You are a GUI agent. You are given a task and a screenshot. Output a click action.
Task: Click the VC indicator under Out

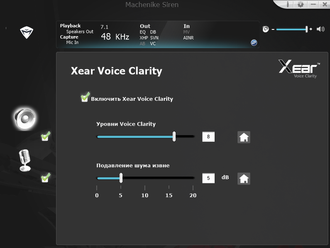(x=153, y=44)
